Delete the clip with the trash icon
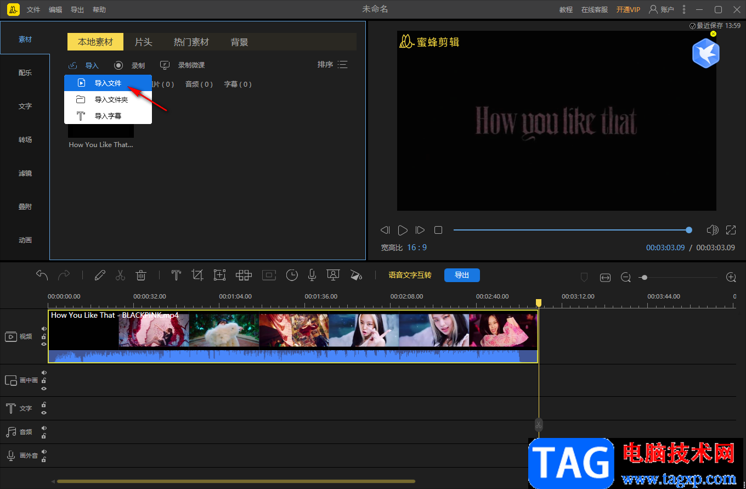The width and height of the screenshot is (746, 489). pyautogui.click(x=141, y=275)
